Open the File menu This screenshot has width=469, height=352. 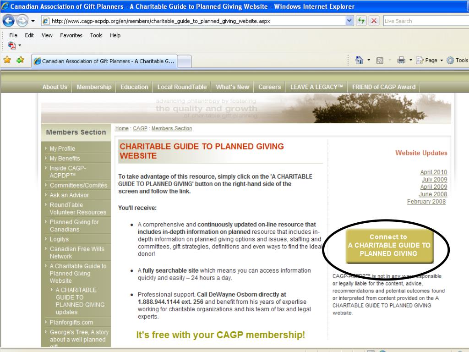pos(13,35)
